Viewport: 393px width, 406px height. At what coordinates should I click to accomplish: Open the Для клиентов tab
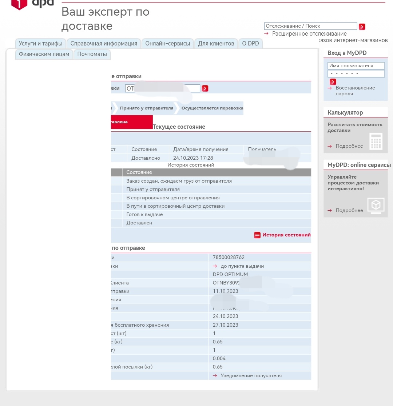tap(216, 44)
